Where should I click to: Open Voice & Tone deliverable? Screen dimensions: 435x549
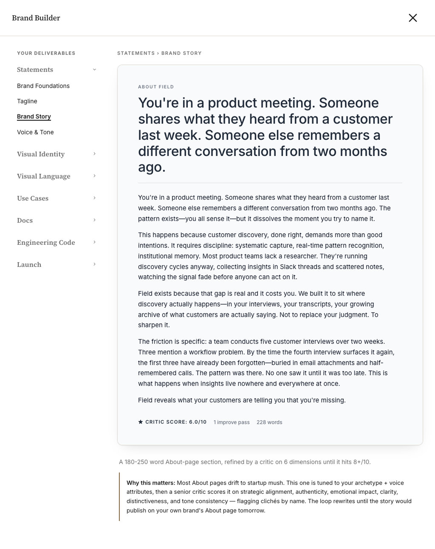[x=35, y=132]
